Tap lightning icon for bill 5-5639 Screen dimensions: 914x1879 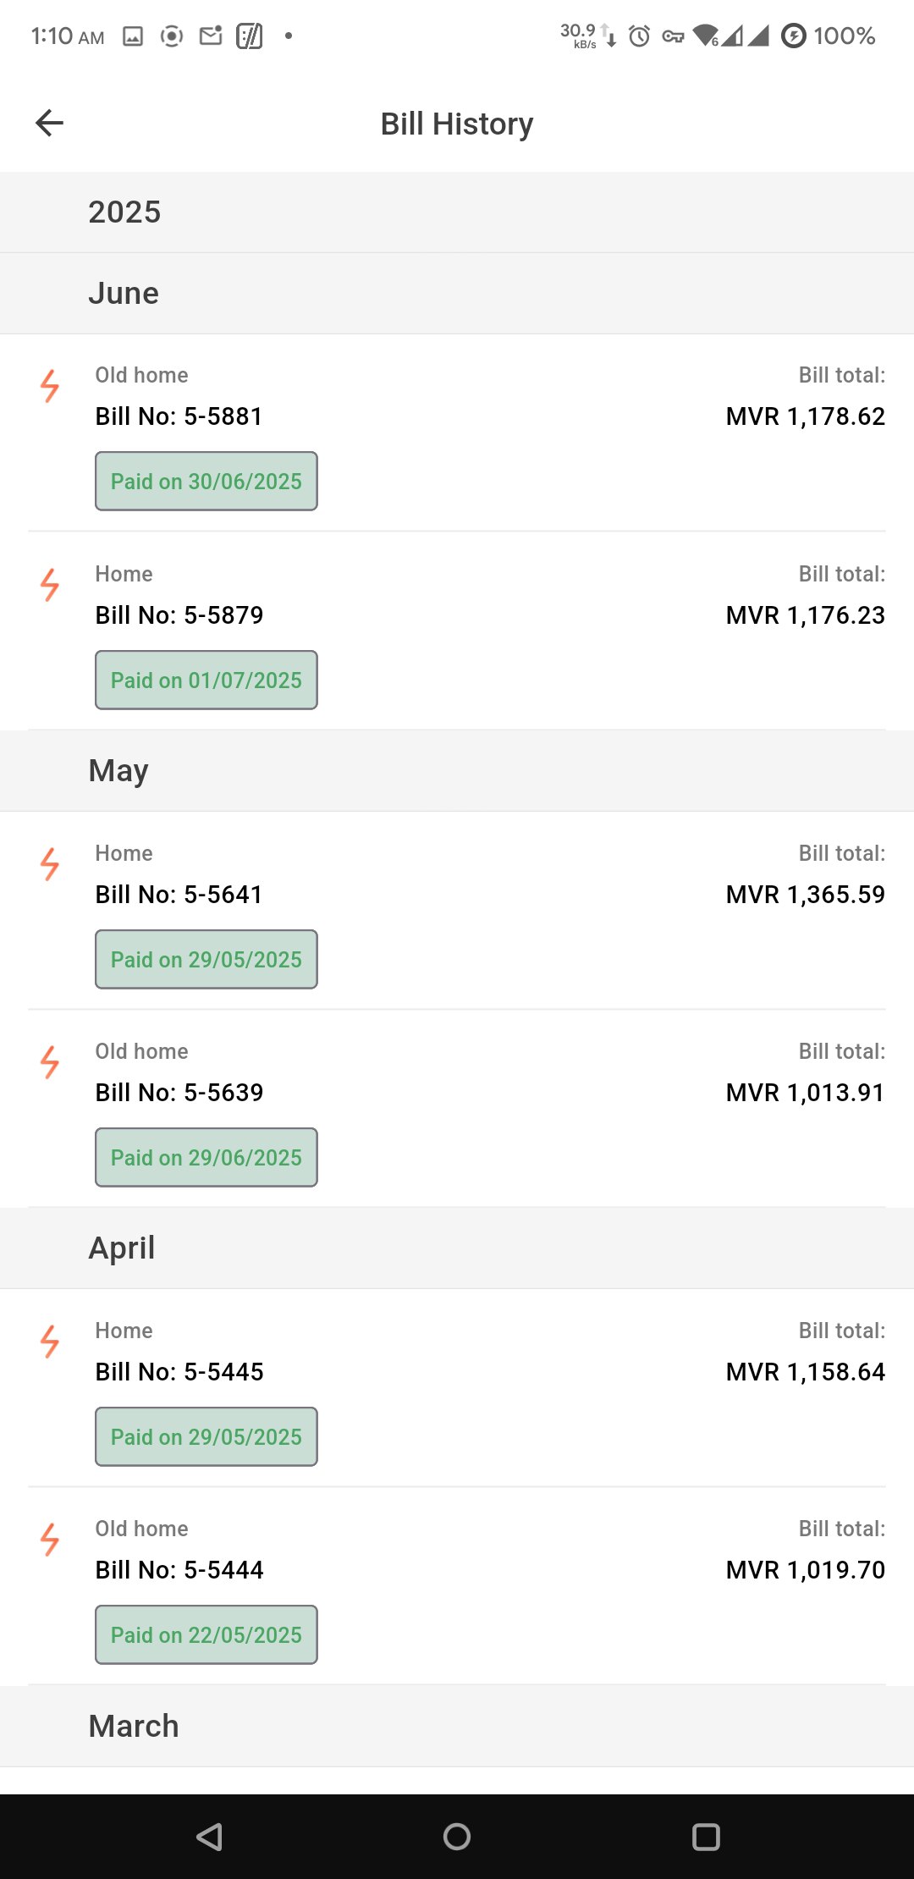click(50, 1062)
